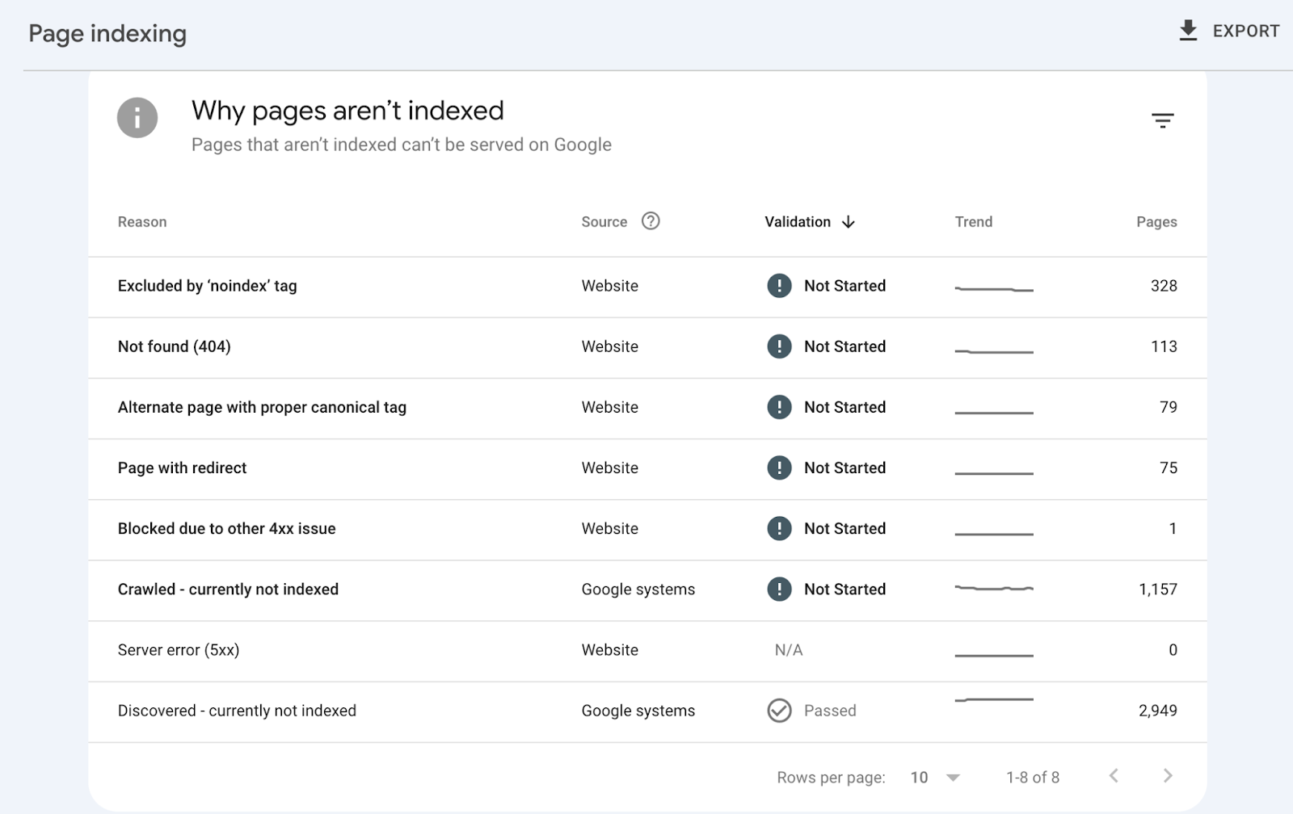Click the 'Page indexing' header title
Viewport: 1293px width, 814px height.
[x=107, y=34]
